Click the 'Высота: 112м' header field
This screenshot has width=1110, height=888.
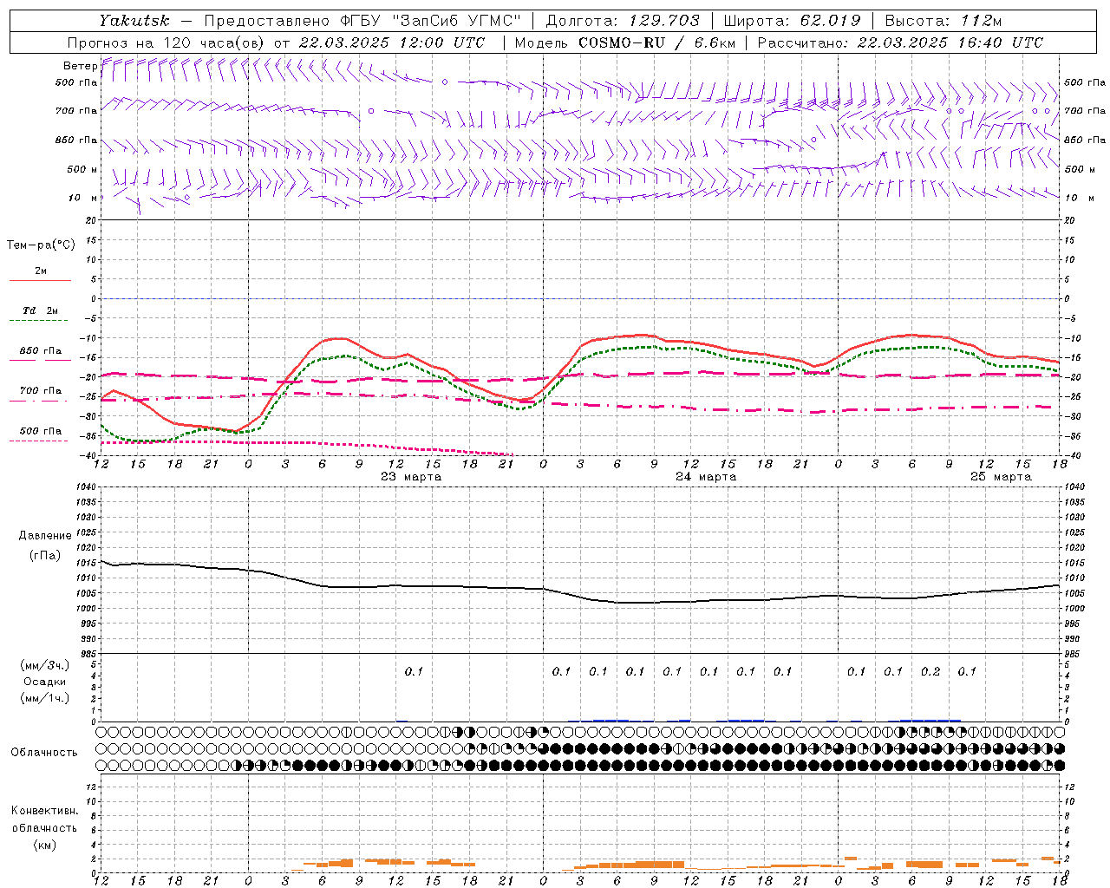942,21
